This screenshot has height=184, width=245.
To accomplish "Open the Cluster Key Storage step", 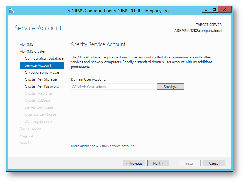I will (41, 79).
